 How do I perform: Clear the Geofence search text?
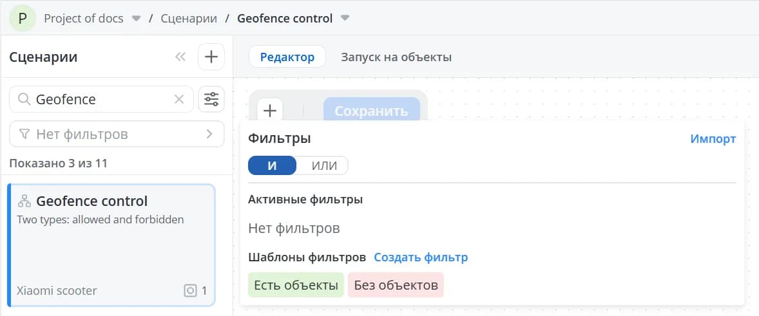click(179, 100)
